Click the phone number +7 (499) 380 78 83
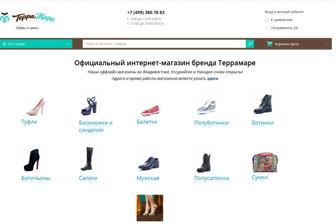Screen dimensions: 336x224 pos(146,13)
